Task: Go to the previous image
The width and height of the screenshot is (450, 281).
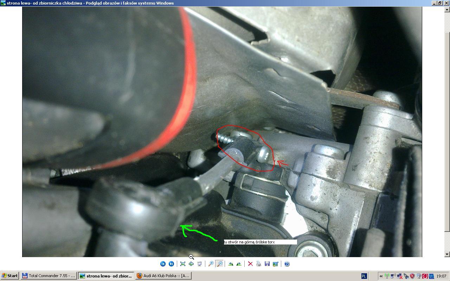Action: click(163, 264)
